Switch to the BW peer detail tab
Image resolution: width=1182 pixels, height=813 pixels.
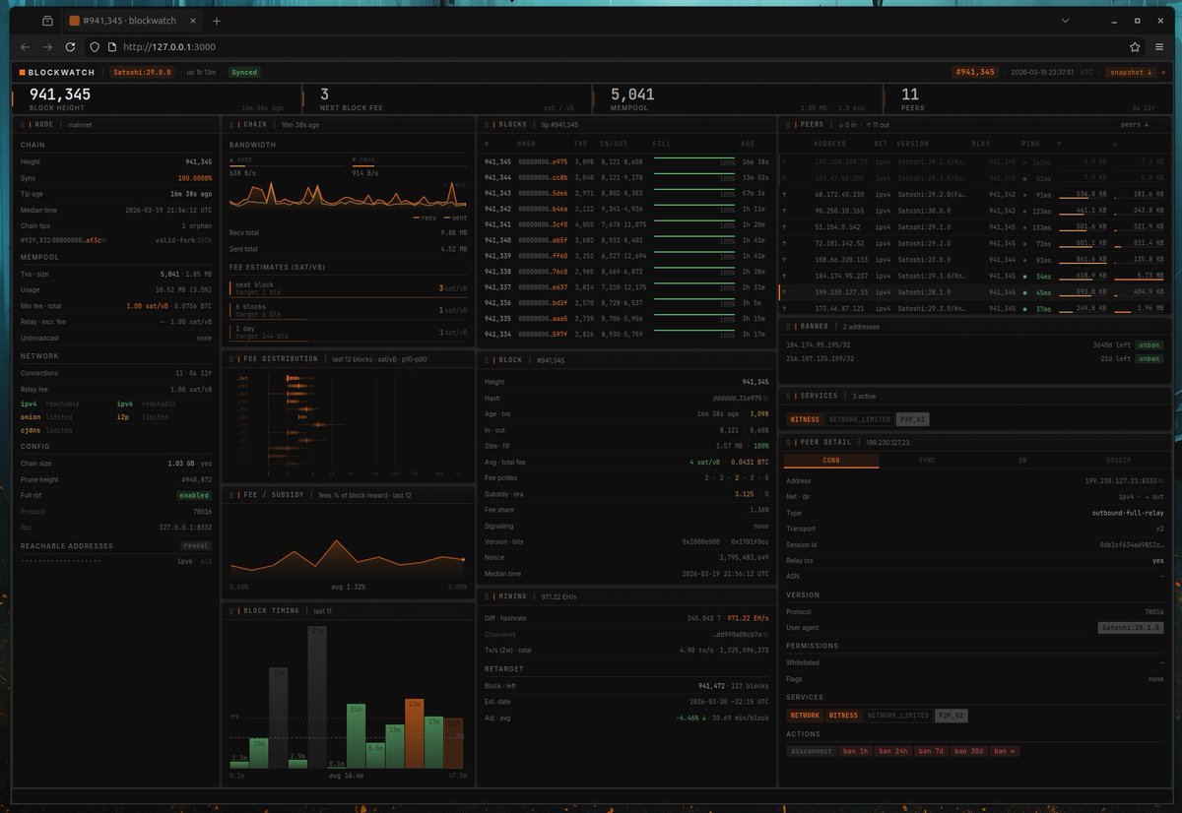click(x=1022, y=460)
